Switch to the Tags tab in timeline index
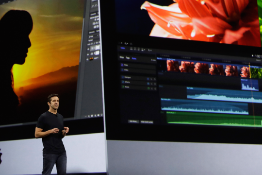The height and width of the screenshot is (175, 262). 128,58
